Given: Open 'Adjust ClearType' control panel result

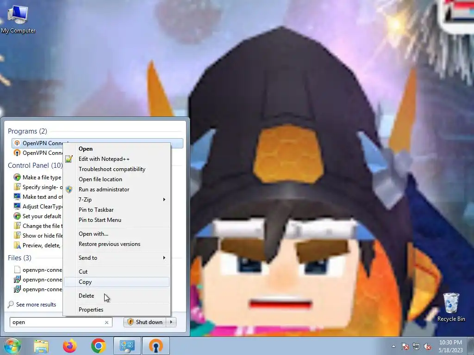Looking at the screenshot, I should 38,207.
